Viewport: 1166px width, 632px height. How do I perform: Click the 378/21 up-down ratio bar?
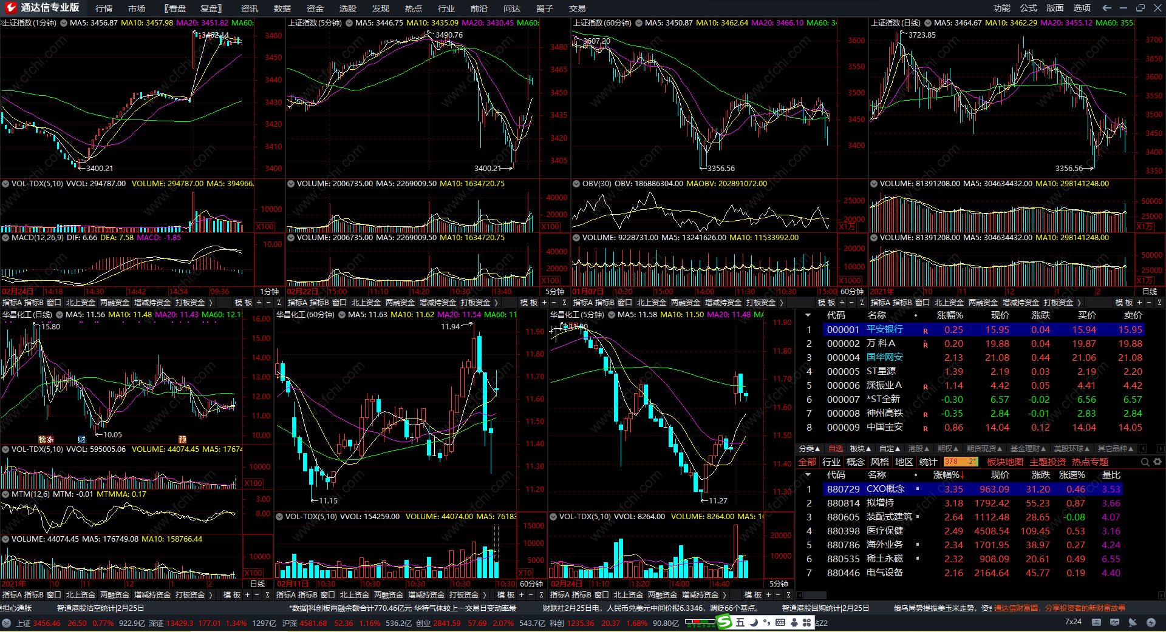pos(960,462)
